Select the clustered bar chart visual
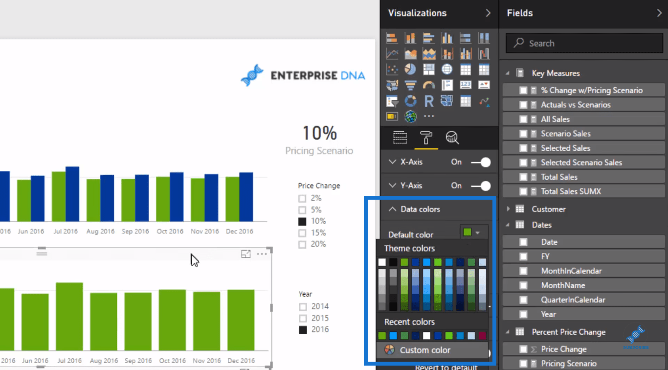 [x=429, y=38]
